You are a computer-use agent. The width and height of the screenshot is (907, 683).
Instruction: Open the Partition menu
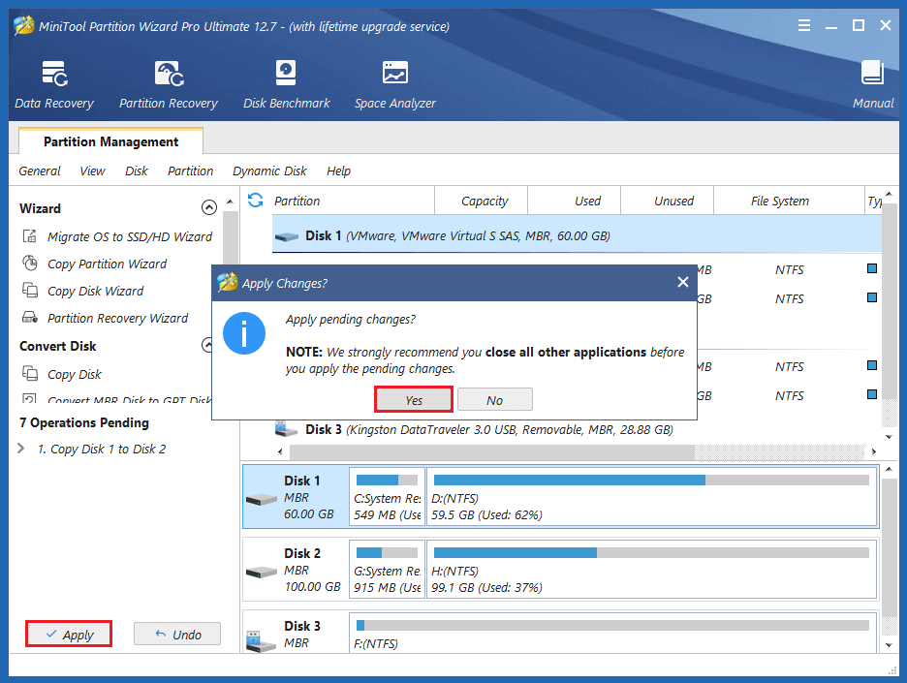pos(190,171)
